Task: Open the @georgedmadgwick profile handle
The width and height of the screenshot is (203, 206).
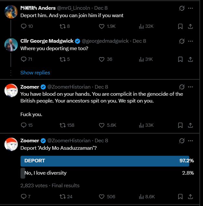Action: 105,41
